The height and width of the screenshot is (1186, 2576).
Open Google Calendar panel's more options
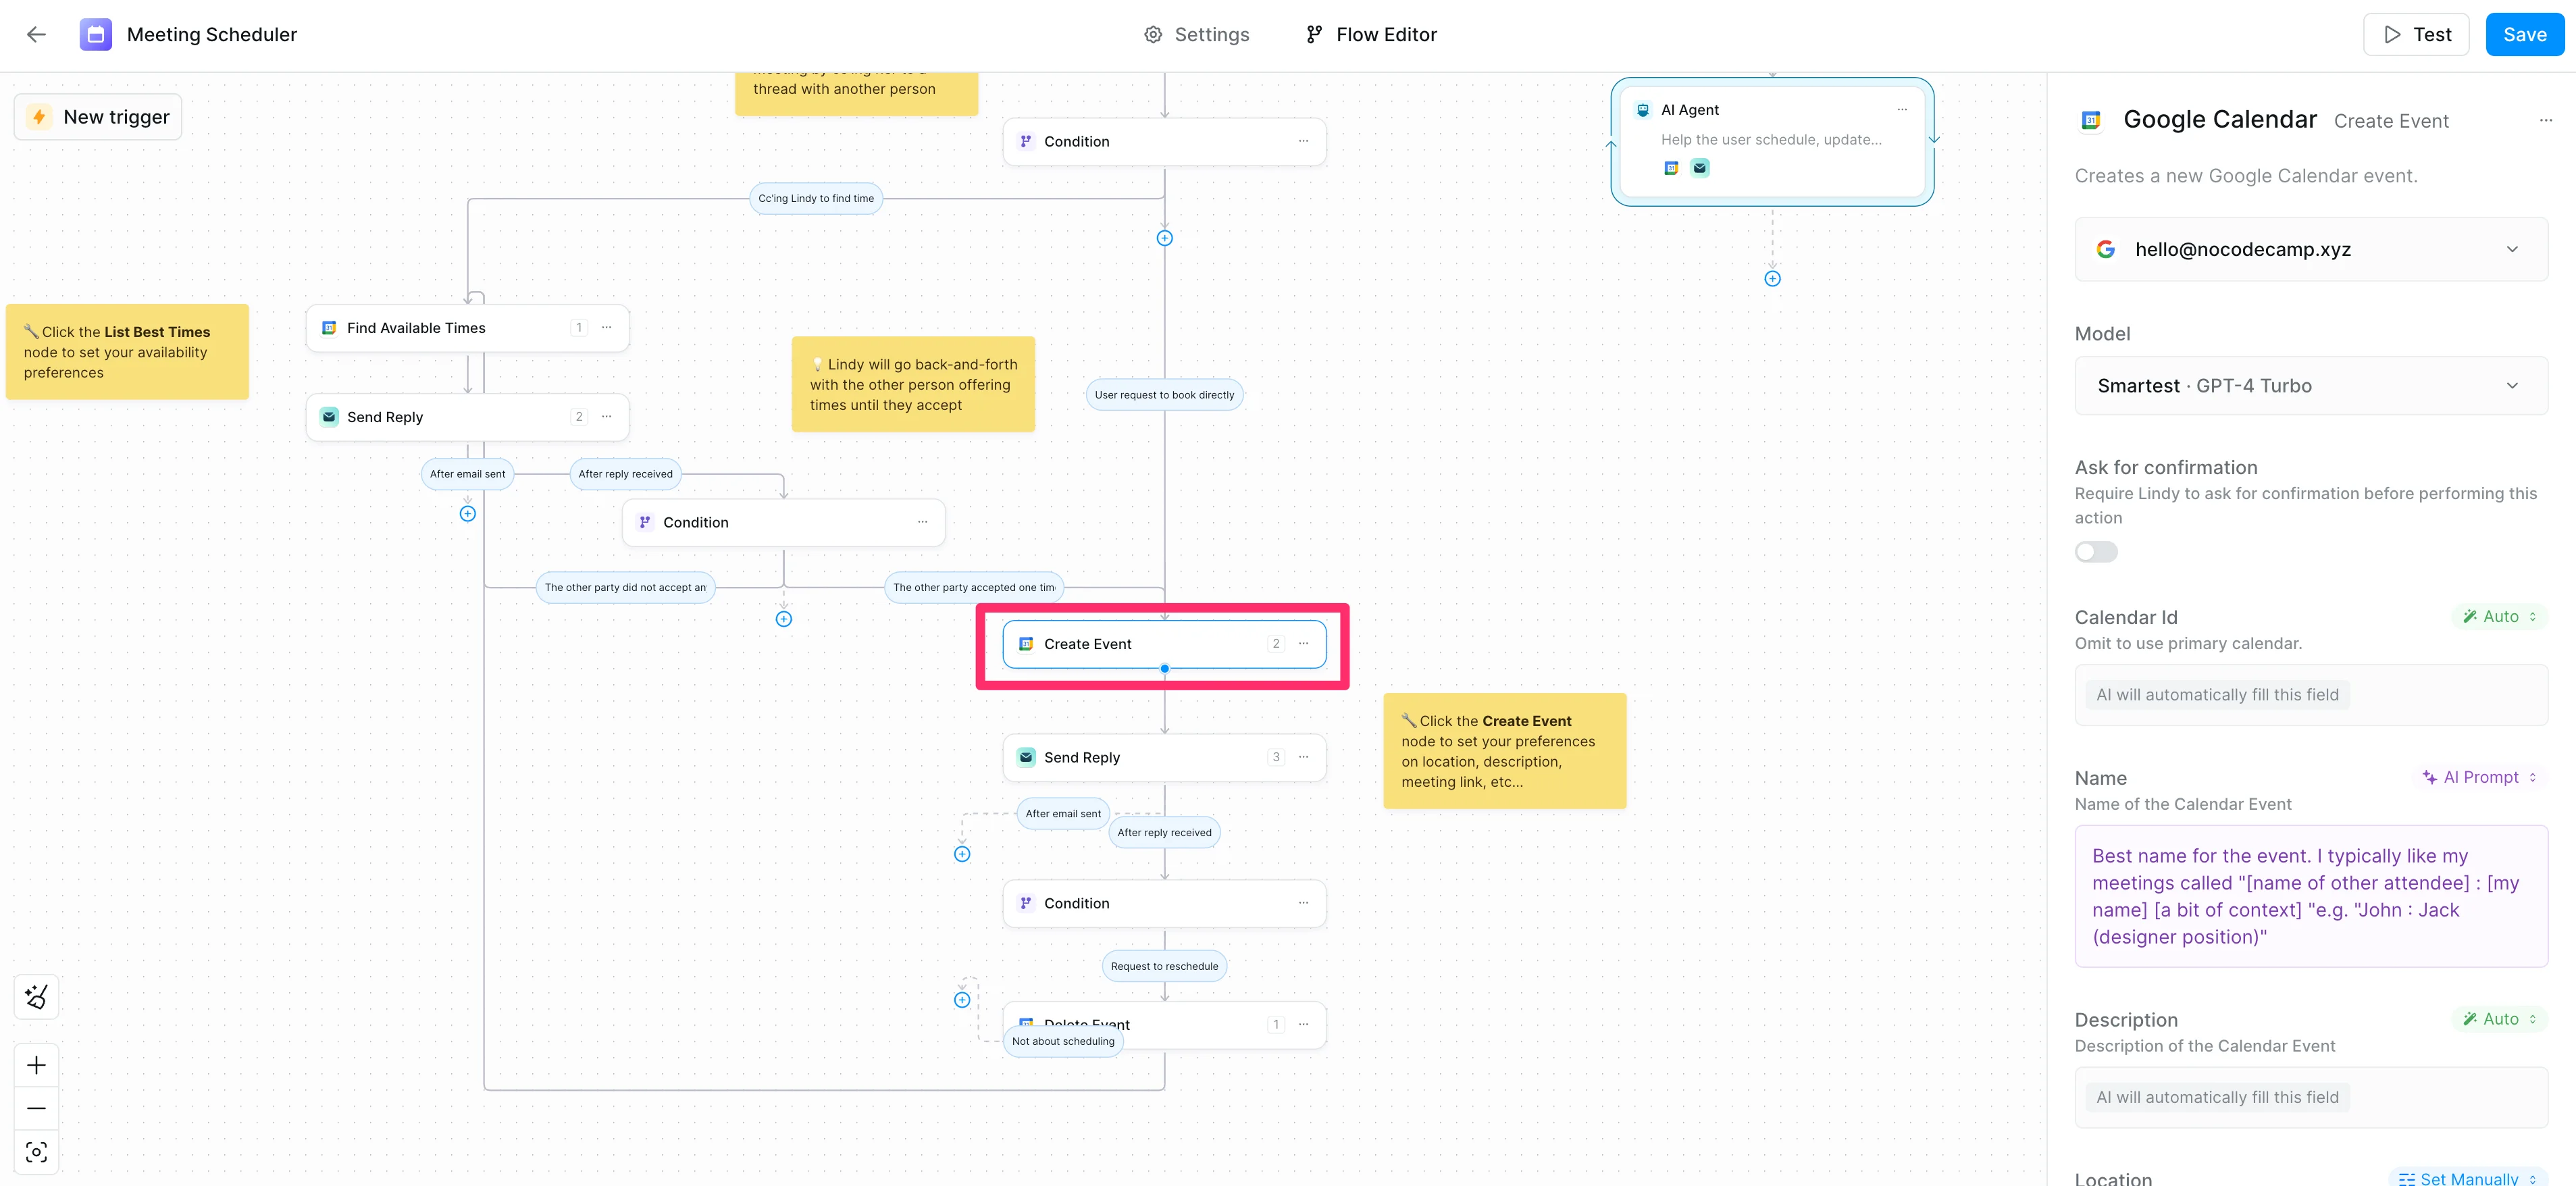click(2545, 121)
